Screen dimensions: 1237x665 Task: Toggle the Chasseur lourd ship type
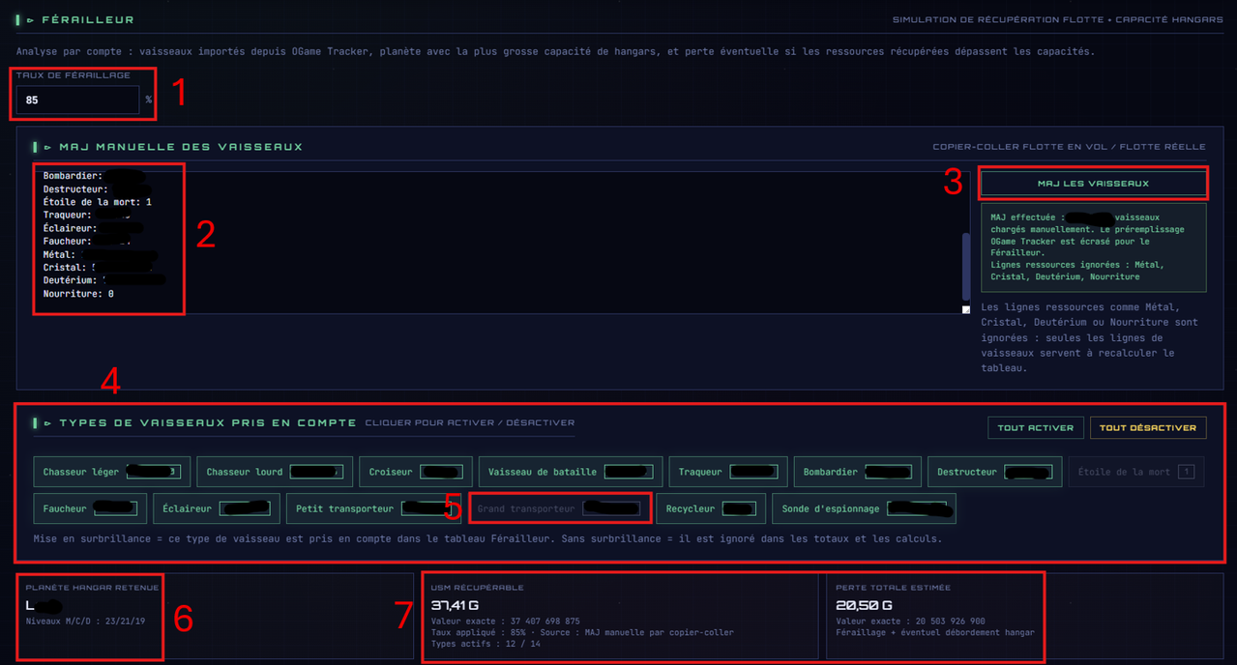[x=275, y=472]
